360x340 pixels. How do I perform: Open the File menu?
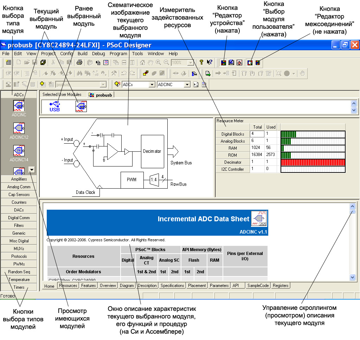point(6,53)
